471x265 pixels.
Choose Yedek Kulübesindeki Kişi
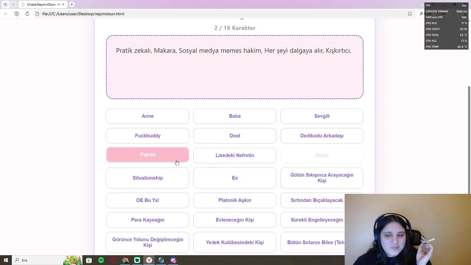(x=235, y=242)
